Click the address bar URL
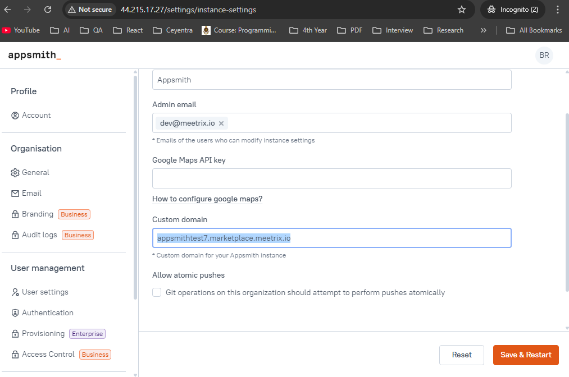Screen dimensions: 569x377 coord(188,10)
